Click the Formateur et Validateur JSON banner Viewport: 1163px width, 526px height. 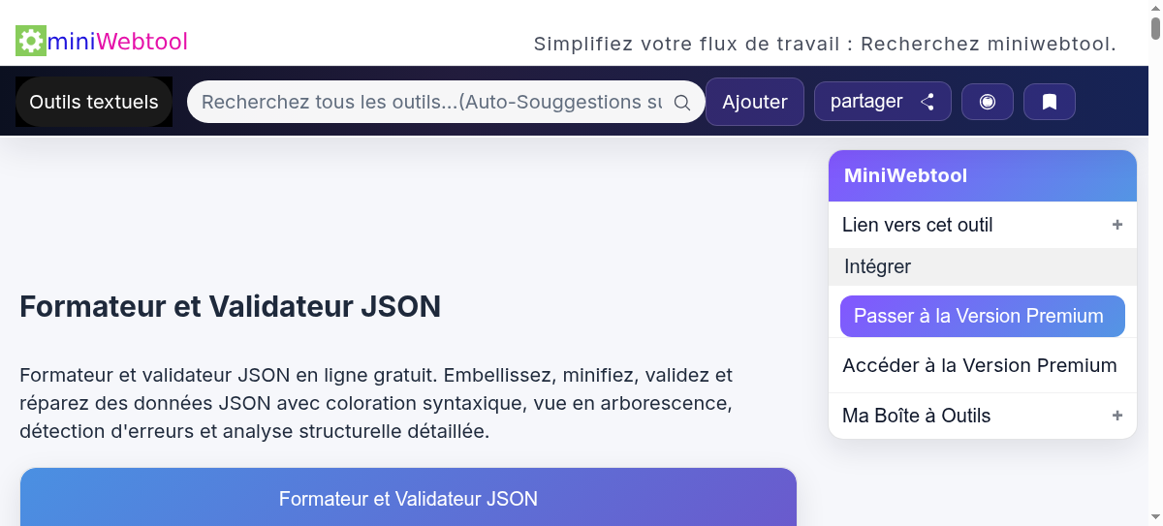click(408, 497)
